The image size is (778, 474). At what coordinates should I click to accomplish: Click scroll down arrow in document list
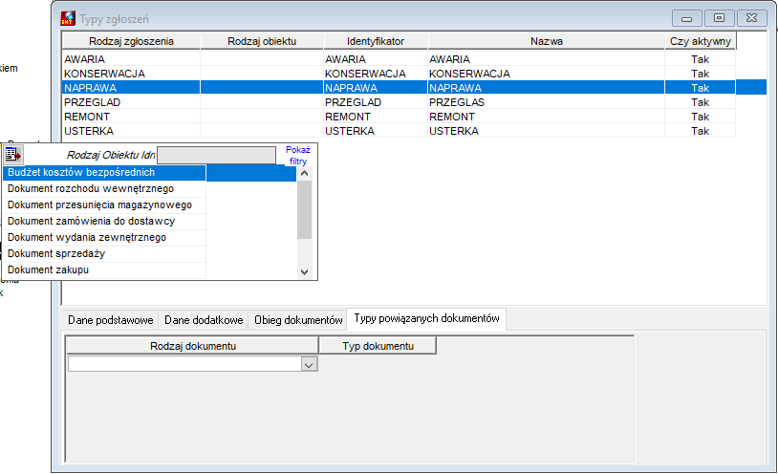[305, 272]
